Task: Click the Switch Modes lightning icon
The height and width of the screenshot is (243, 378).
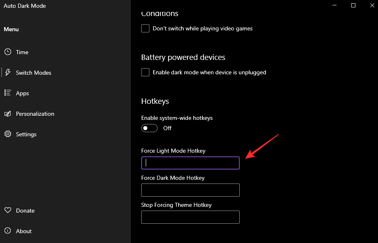Action: coord(8,72)
